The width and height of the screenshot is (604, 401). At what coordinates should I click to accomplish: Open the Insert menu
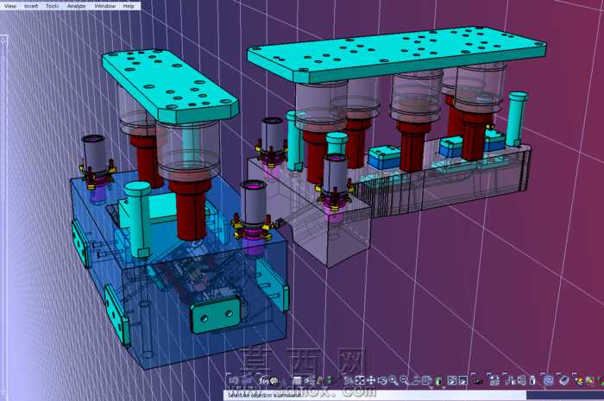coord(31,6)
